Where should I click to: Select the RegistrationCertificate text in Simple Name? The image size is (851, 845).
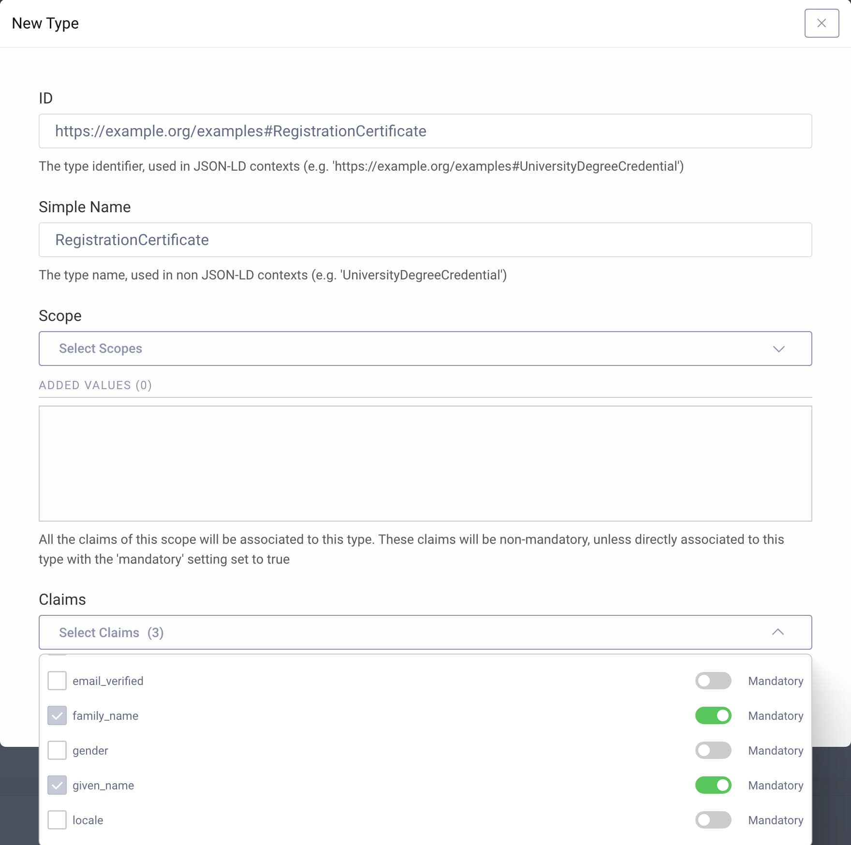132,239
